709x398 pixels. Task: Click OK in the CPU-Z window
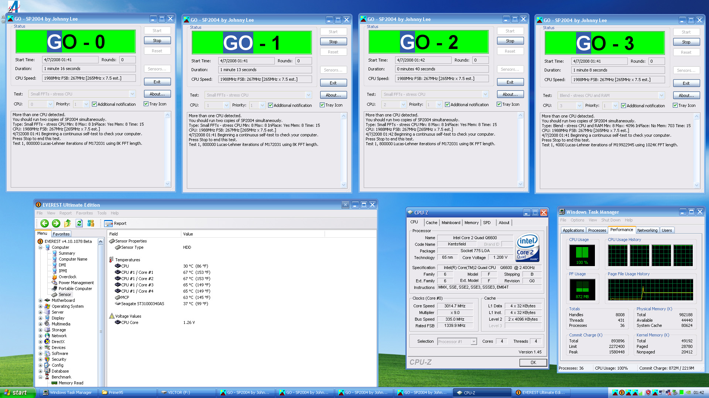pos(533,363)
